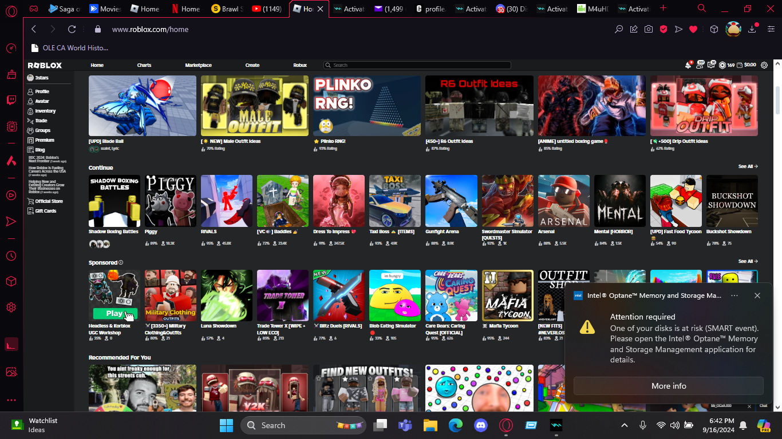Viewport: 782px width, 439px height.
Task: Reload the Roblox page
Action: pos(72,29)
